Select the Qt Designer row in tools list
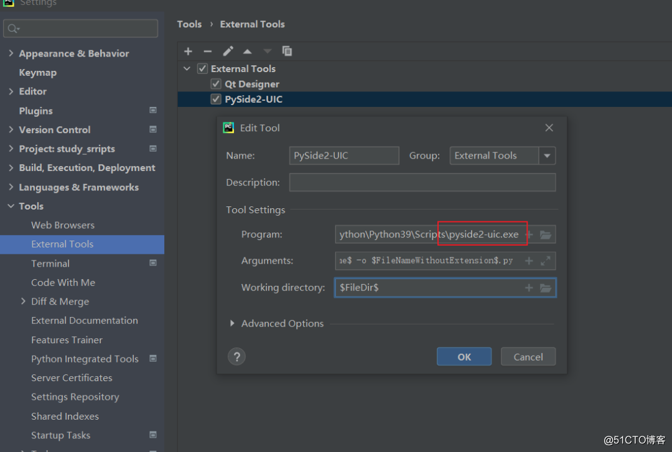This screenshot has width=672, height=452. click(425, 84)
